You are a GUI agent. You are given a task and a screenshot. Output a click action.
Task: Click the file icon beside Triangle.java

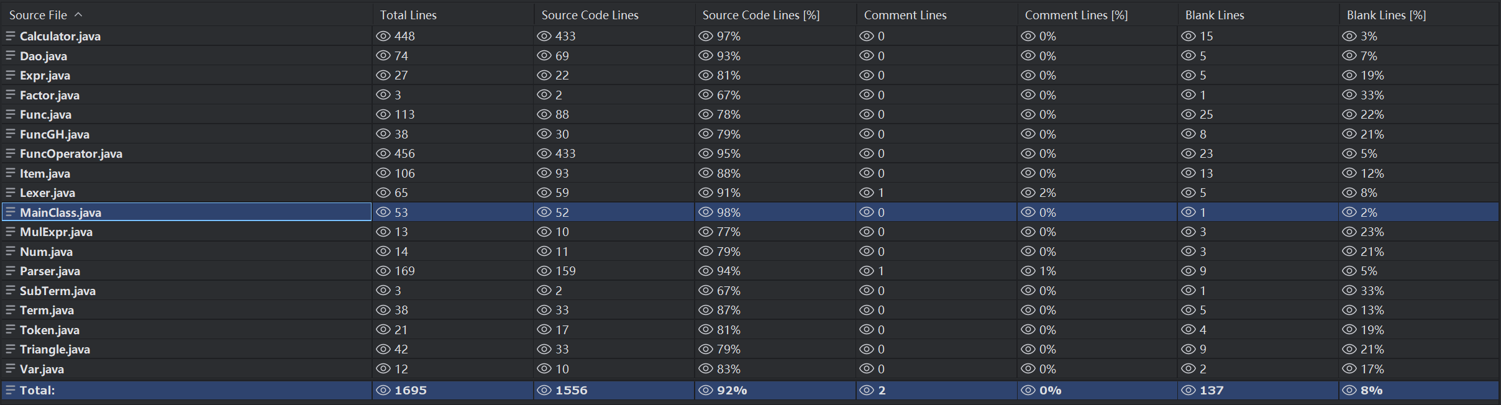(x=11, y=349)
